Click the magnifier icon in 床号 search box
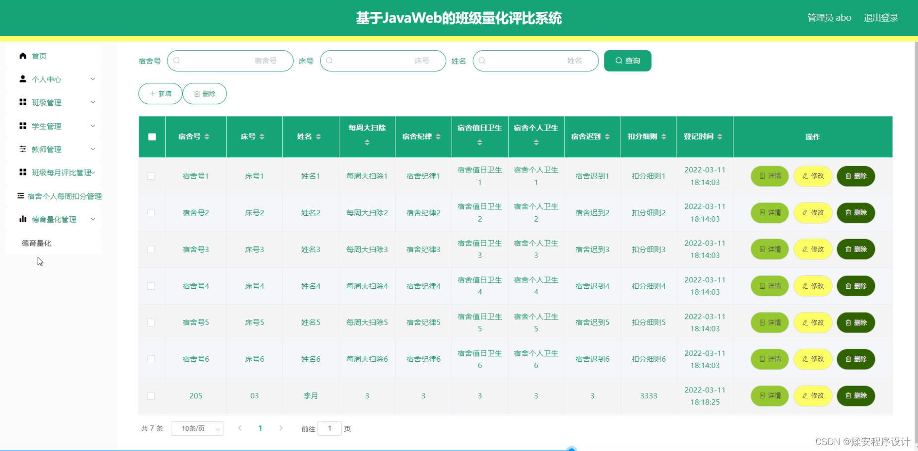Image resolution: width=918 pixels, height=451 pixels. pyautogui.click(x=329, y=61)
